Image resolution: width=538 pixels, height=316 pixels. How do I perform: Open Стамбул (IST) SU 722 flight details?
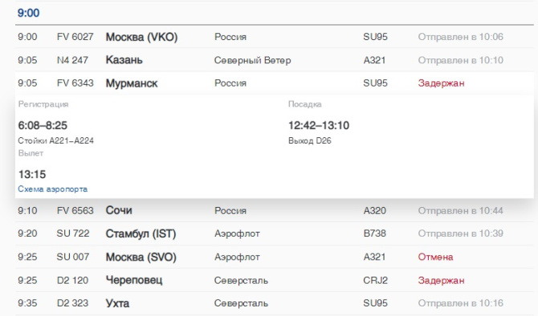click(275, 233)
